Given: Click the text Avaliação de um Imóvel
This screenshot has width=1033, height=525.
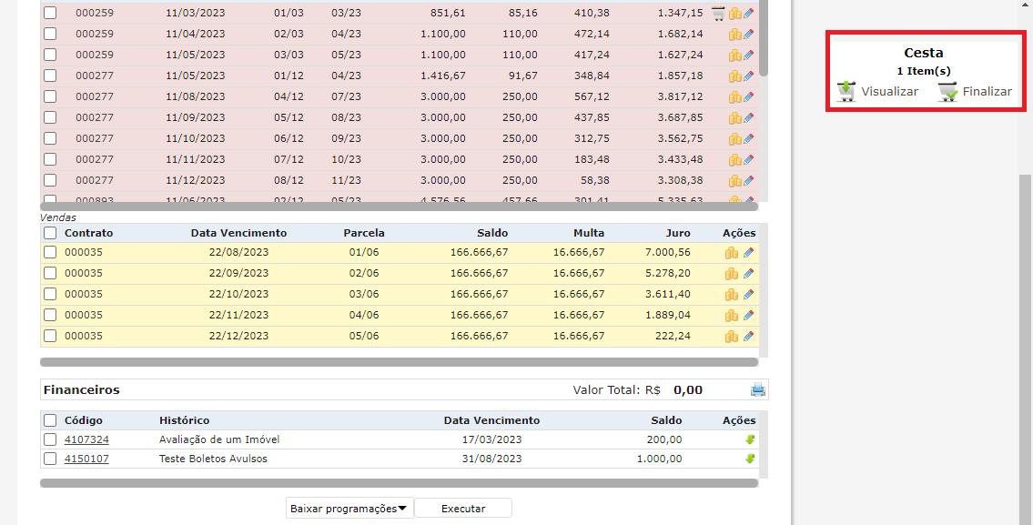Looking at the screenshot, I should pyautogui.click(x=219, y=439).
